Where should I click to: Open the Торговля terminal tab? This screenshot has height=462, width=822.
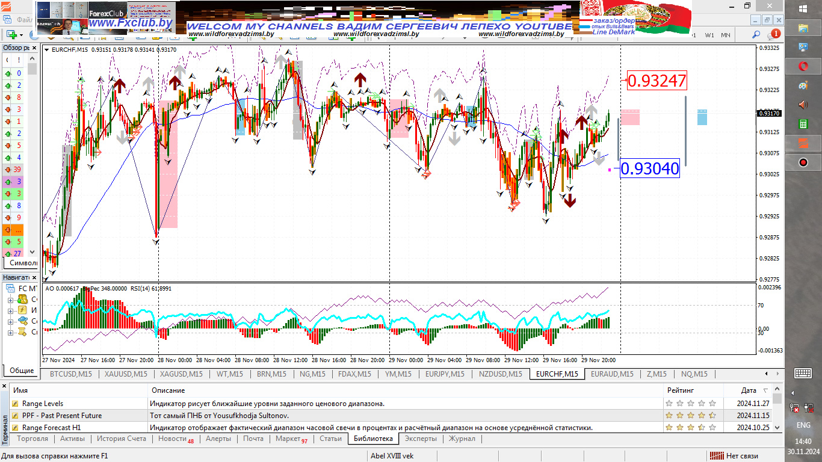(32, 439)
